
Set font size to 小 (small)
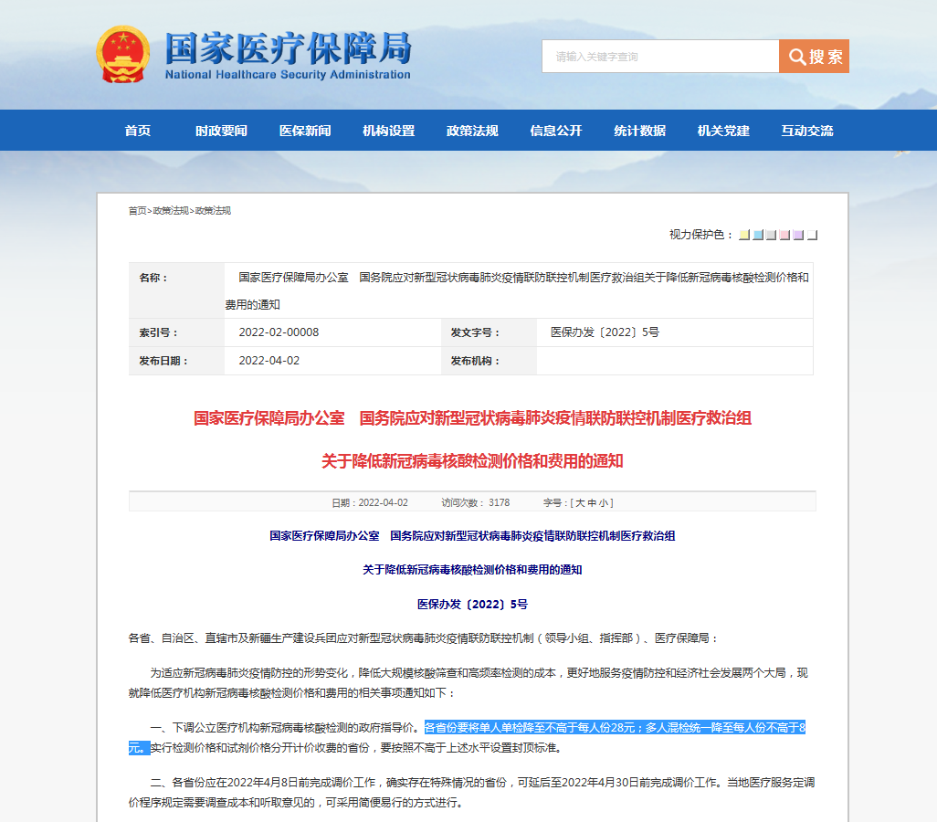[x=605, y=503]
